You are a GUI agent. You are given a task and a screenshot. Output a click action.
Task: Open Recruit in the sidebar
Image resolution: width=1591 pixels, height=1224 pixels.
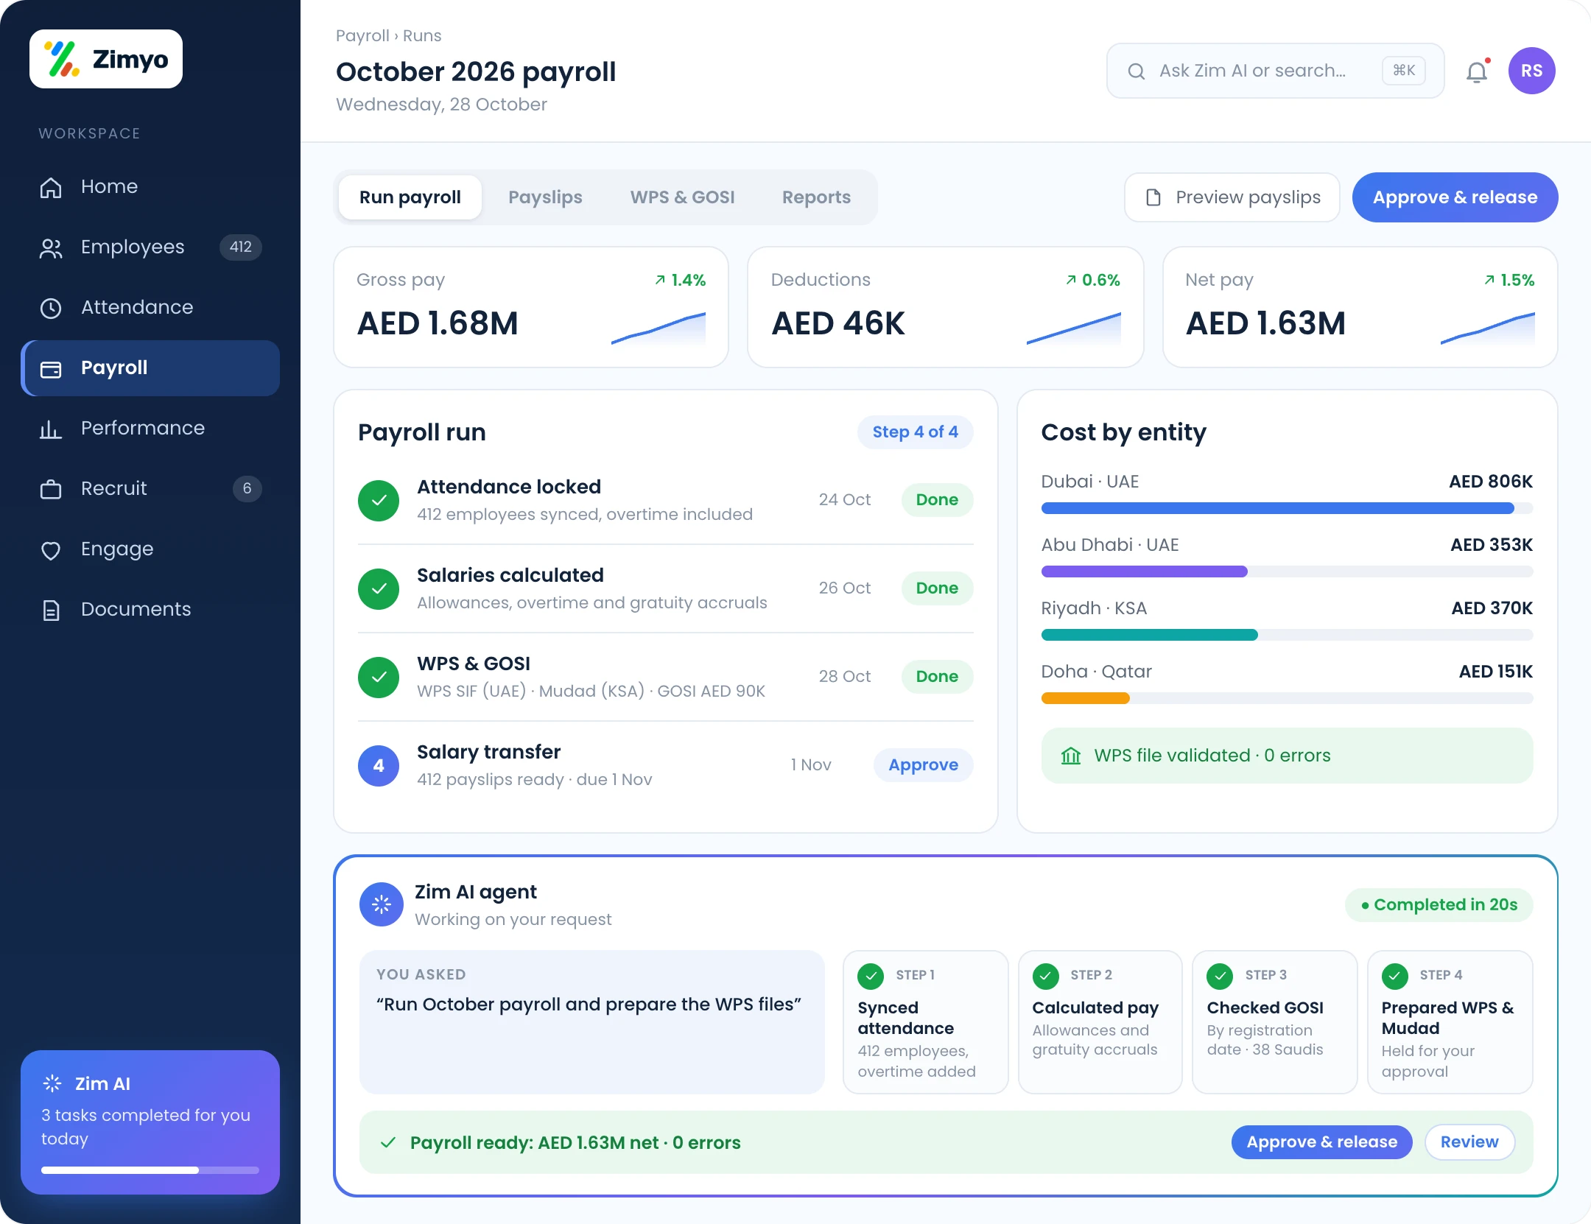[150, 488]
